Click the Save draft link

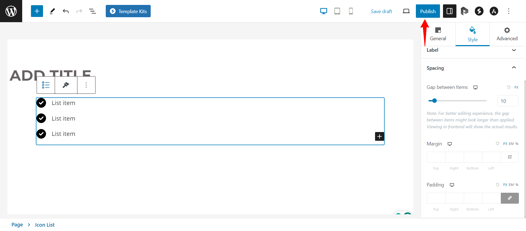[381, 11]
